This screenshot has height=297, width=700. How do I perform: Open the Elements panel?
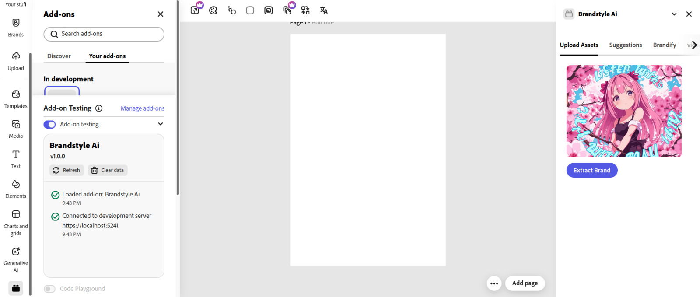click(x=16, y=189)
